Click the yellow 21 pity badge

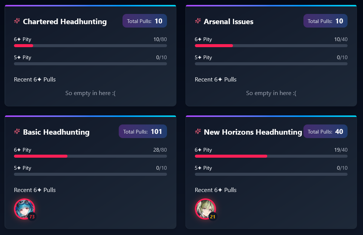click(213, 217)
